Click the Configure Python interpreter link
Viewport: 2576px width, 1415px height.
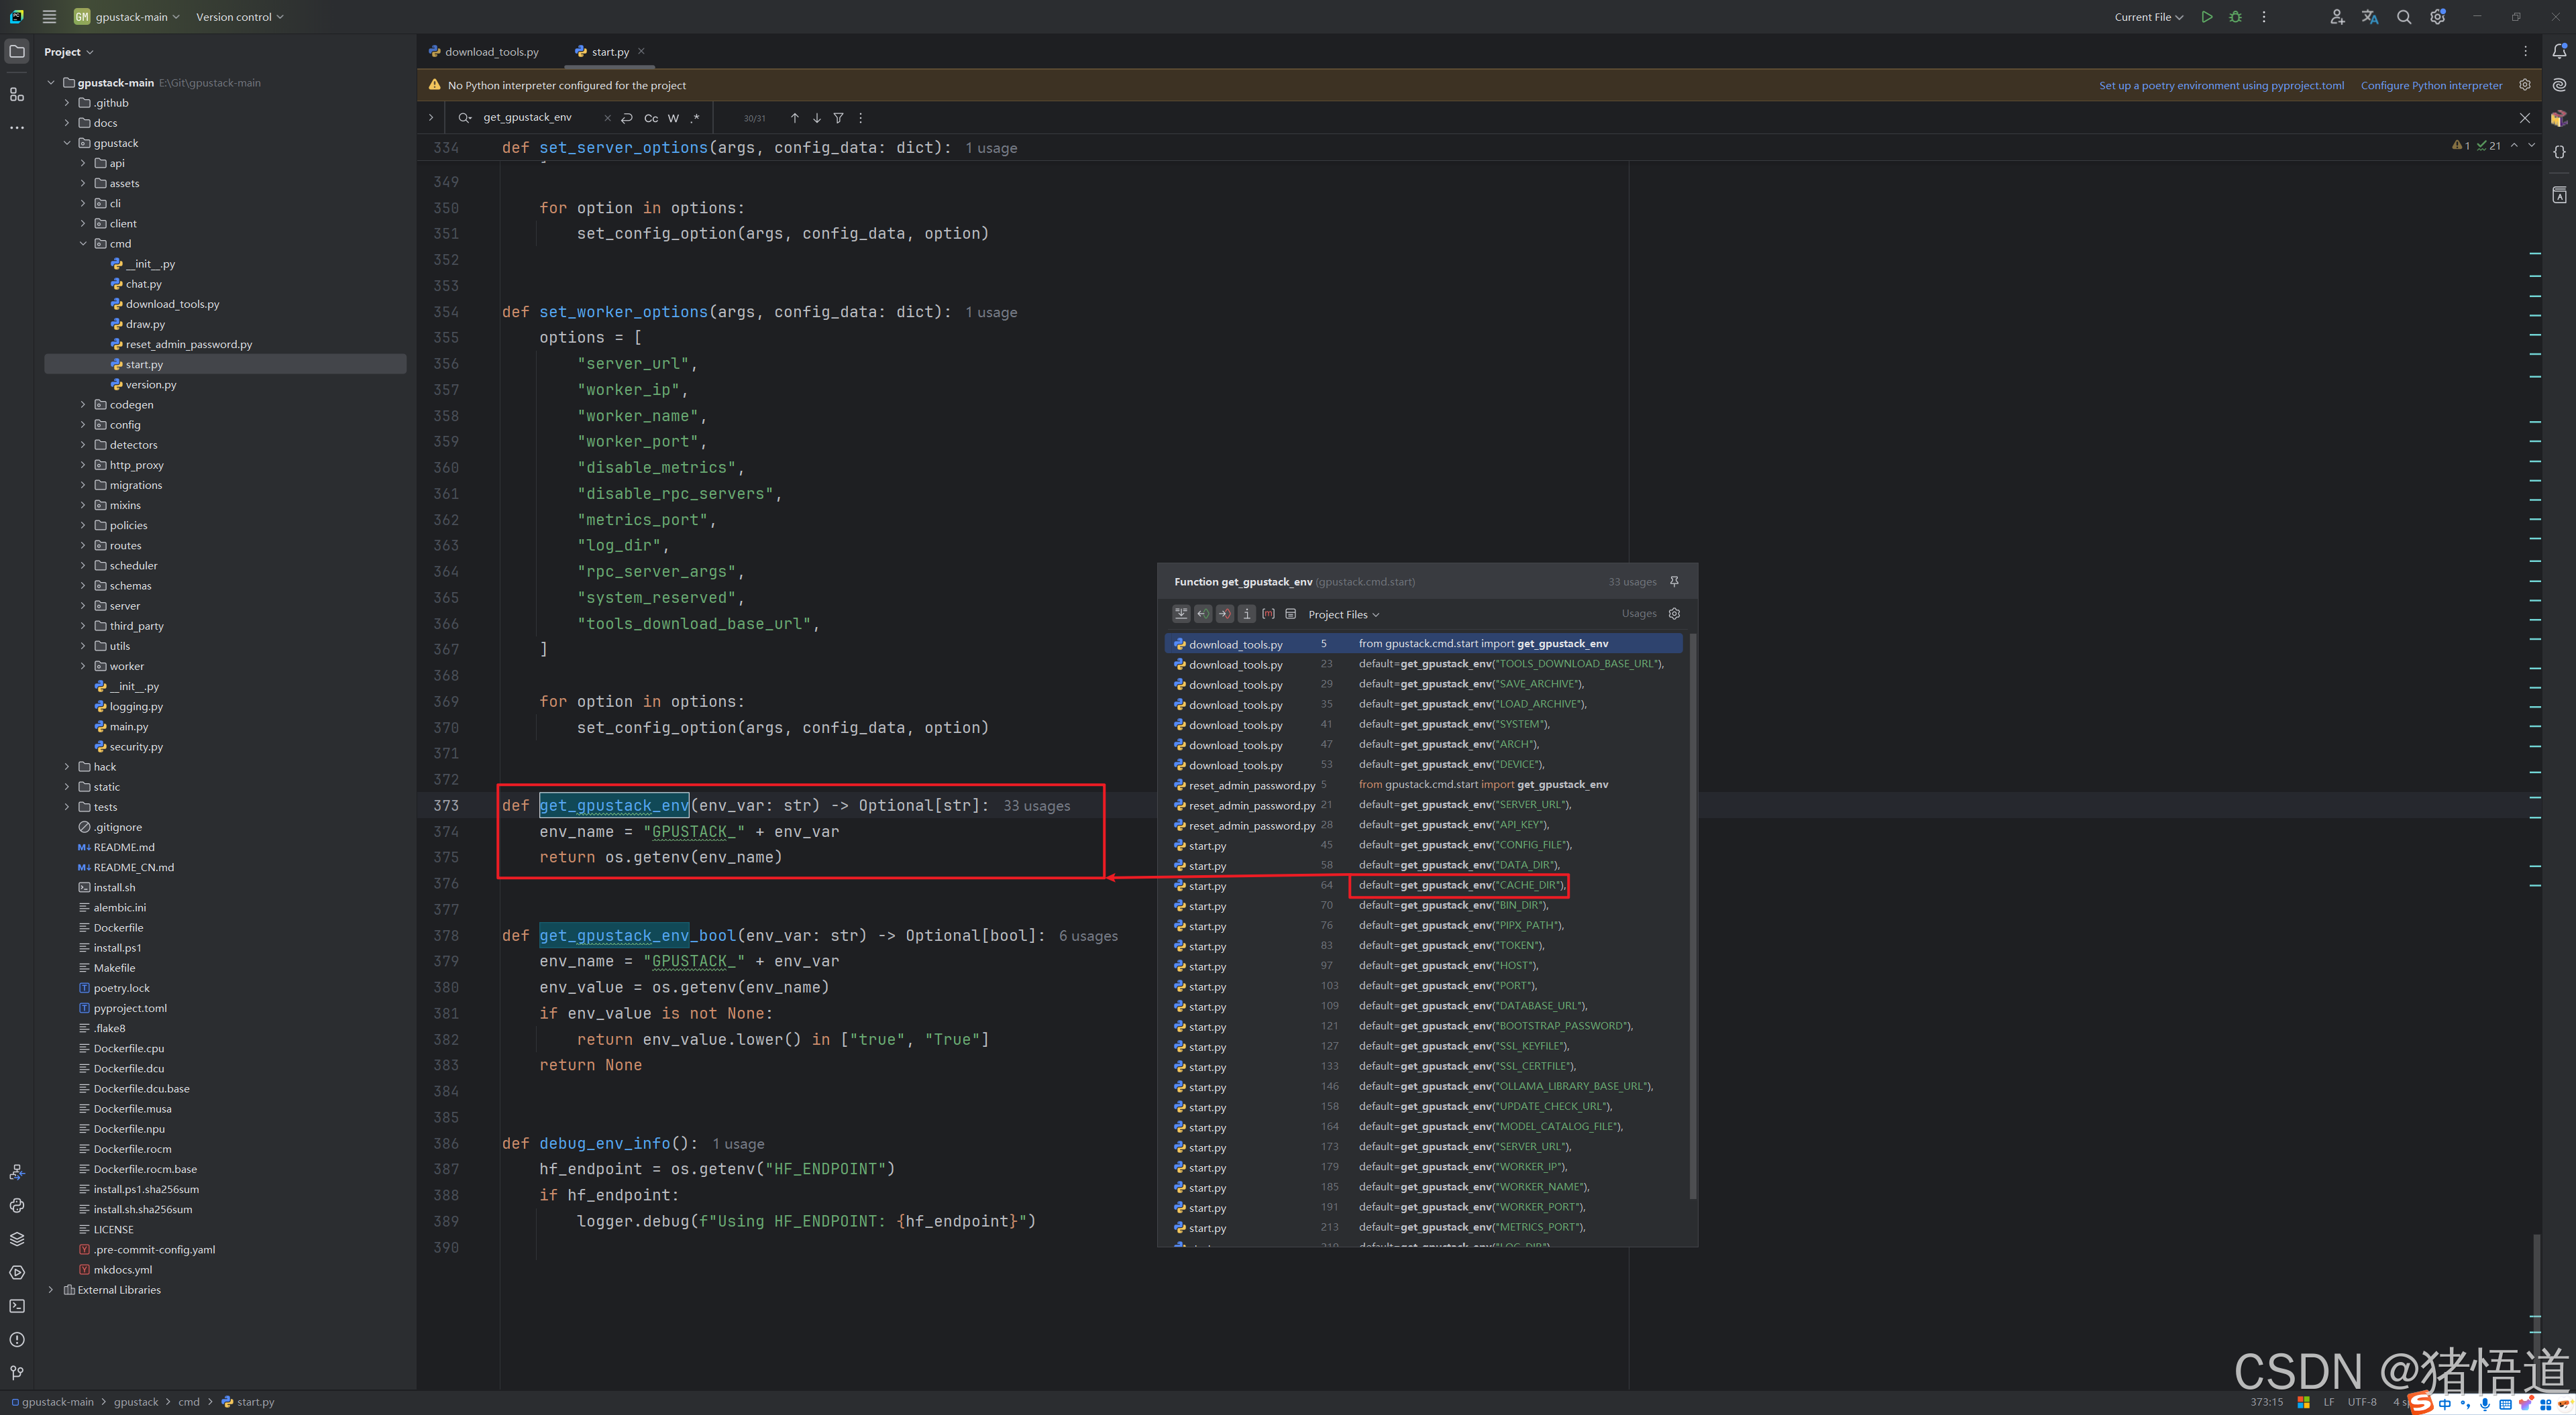click(x=2431, y=86)
